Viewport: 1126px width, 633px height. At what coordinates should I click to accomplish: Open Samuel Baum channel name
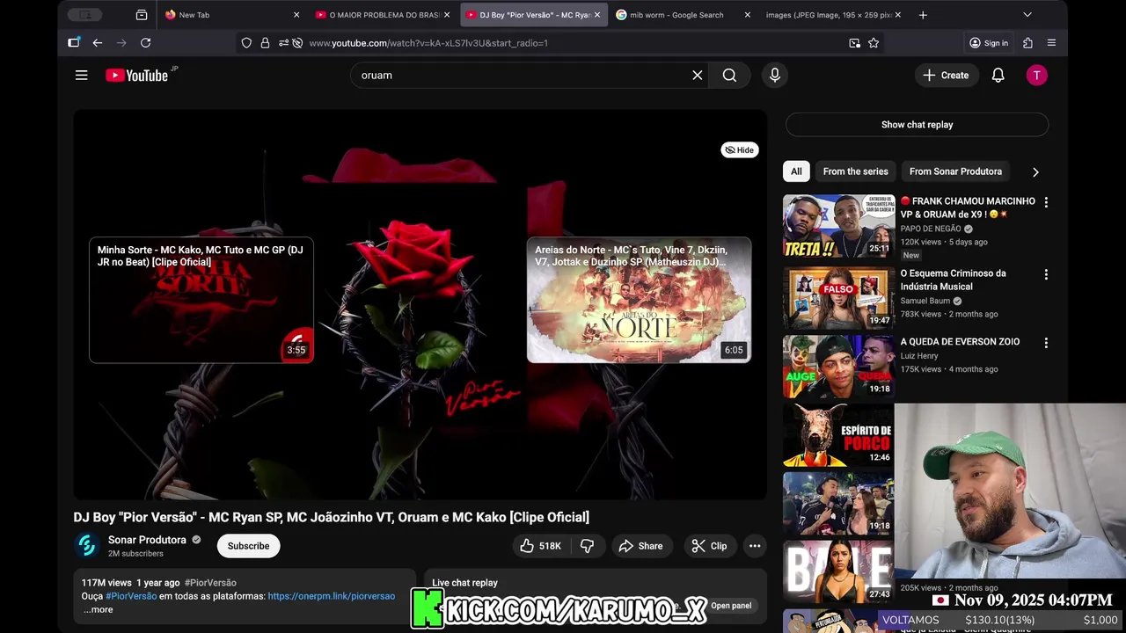click(x=925, y=301)
